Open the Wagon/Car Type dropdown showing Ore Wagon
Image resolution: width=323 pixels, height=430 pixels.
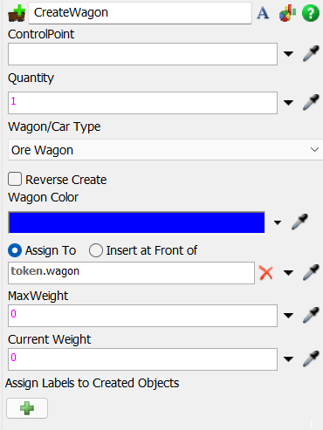(165, 150)
